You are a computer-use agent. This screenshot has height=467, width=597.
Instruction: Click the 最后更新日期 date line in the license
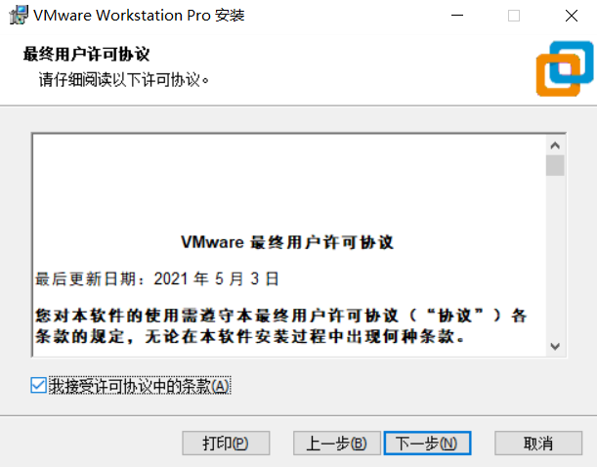click(x=157, y=279)
